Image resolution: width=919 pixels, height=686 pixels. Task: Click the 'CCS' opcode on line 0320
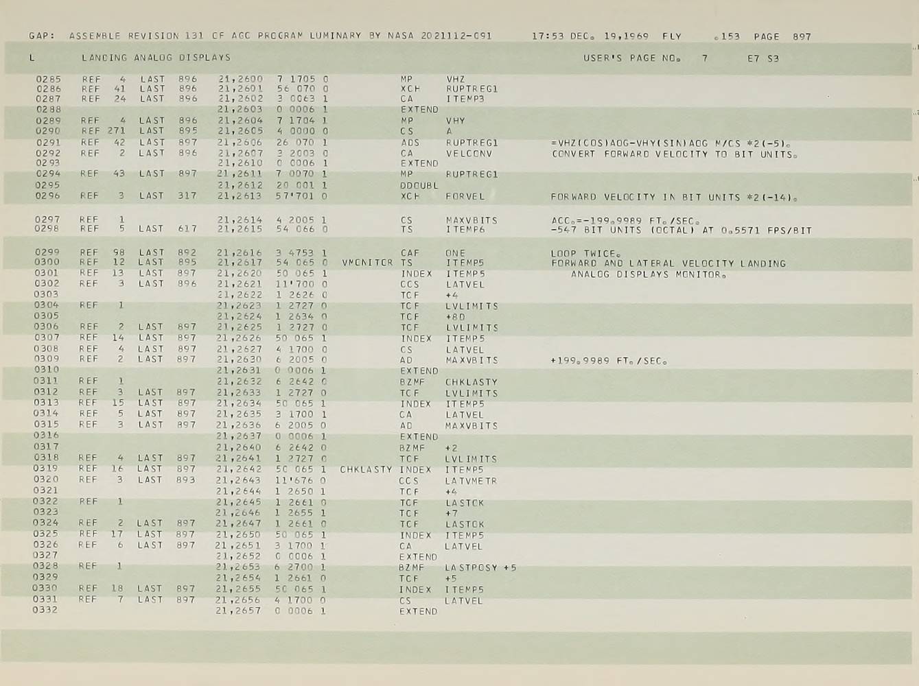click(x=408, y=481)
